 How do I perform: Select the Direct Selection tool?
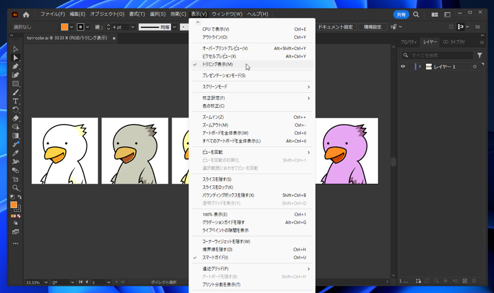point(16,58)
